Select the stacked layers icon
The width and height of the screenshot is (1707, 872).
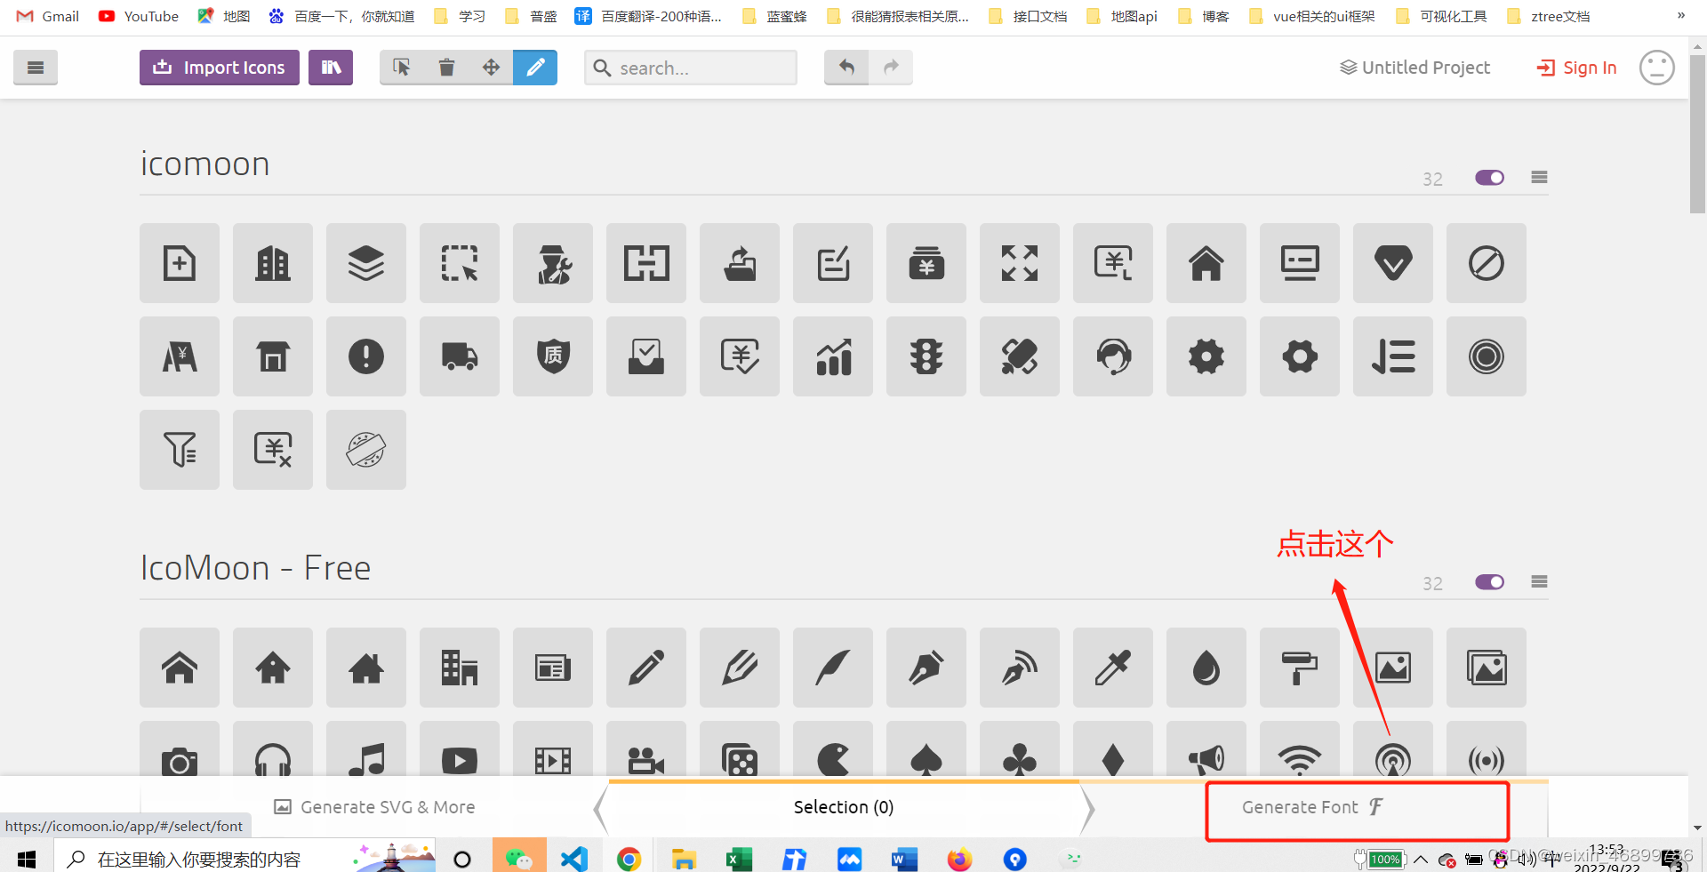[366, 263]
